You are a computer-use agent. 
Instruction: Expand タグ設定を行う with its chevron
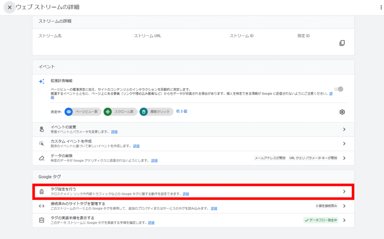(344, 191)
